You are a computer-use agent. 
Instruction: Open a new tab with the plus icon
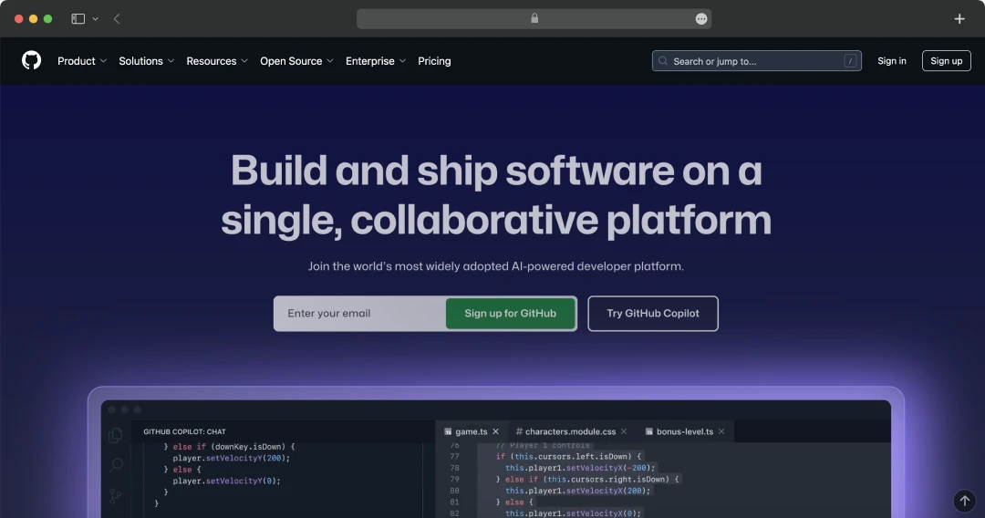[x=959, y=19]
